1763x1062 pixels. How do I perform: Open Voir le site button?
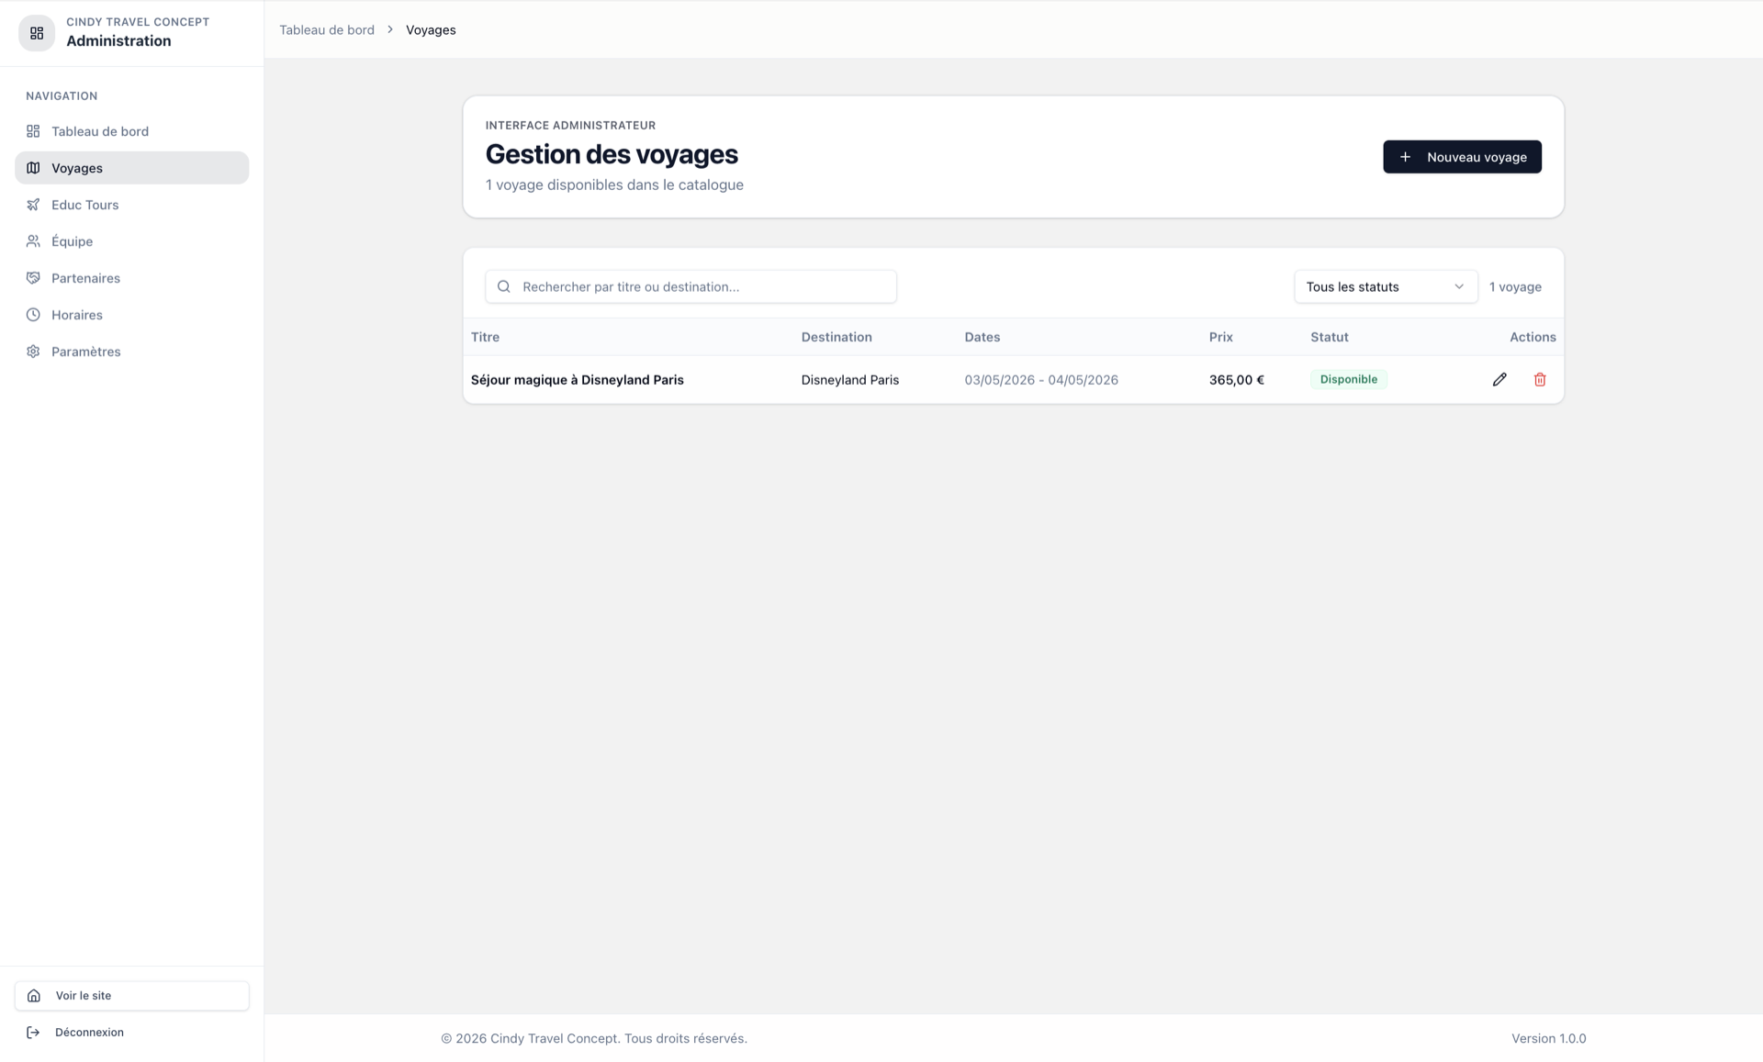[131, 995]
